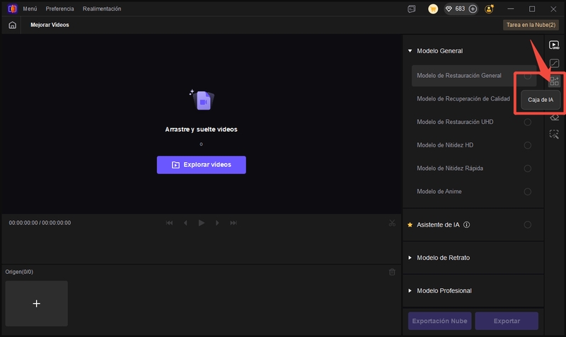
Task: Click the Modelo de Anime label
Action: pyautogui.click(x=439, y=191)
